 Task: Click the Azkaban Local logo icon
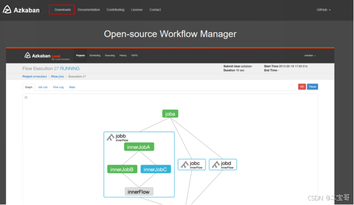tap(27, 55)
